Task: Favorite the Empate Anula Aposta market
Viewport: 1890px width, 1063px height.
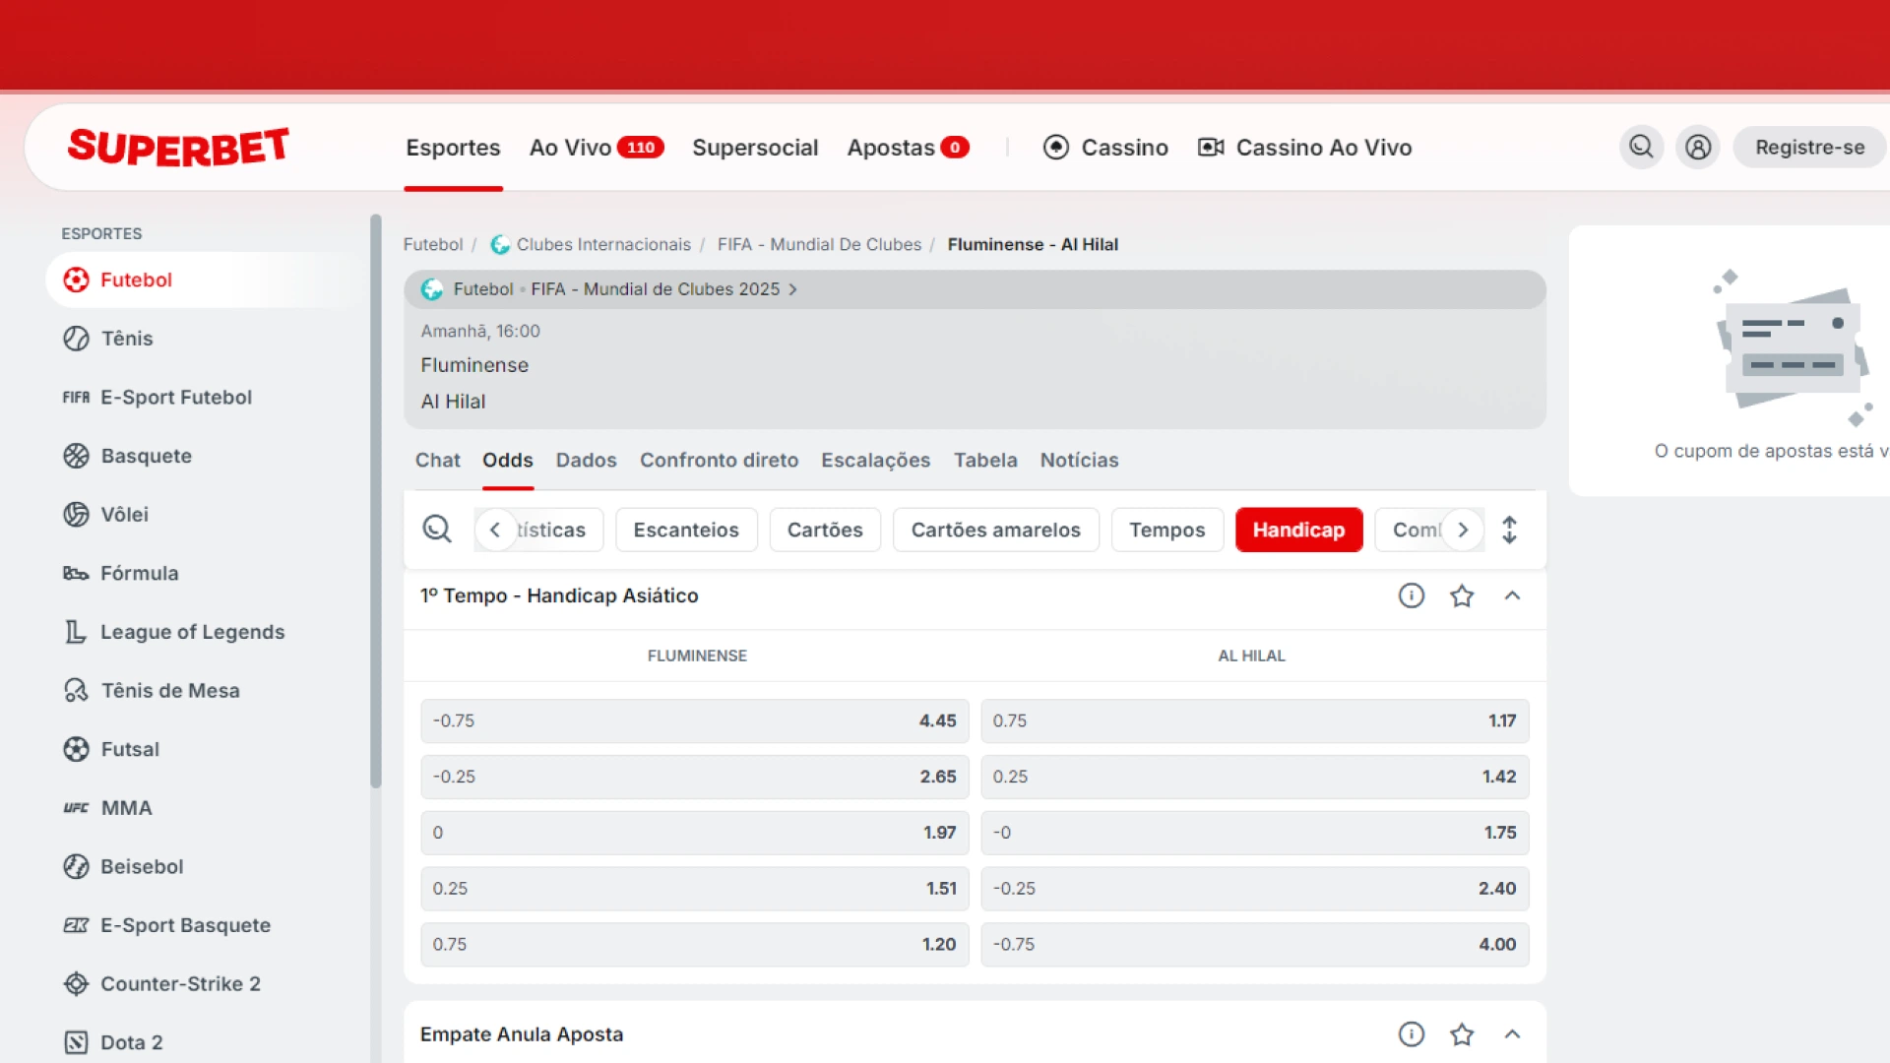Action: 1462,1033
